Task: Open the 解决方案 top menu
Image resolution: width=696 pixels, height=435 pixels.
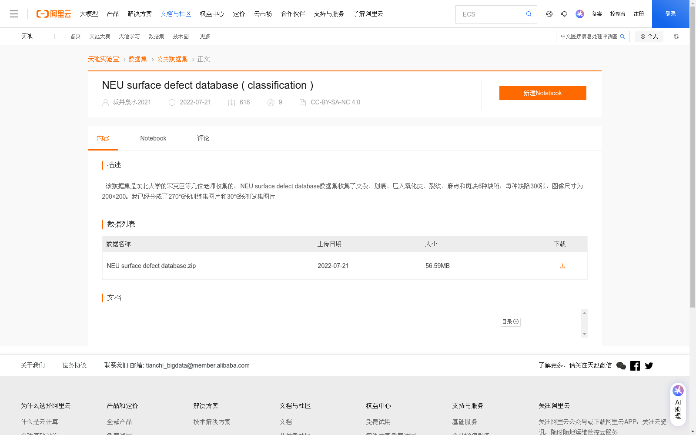Action: tap(140, 14)
